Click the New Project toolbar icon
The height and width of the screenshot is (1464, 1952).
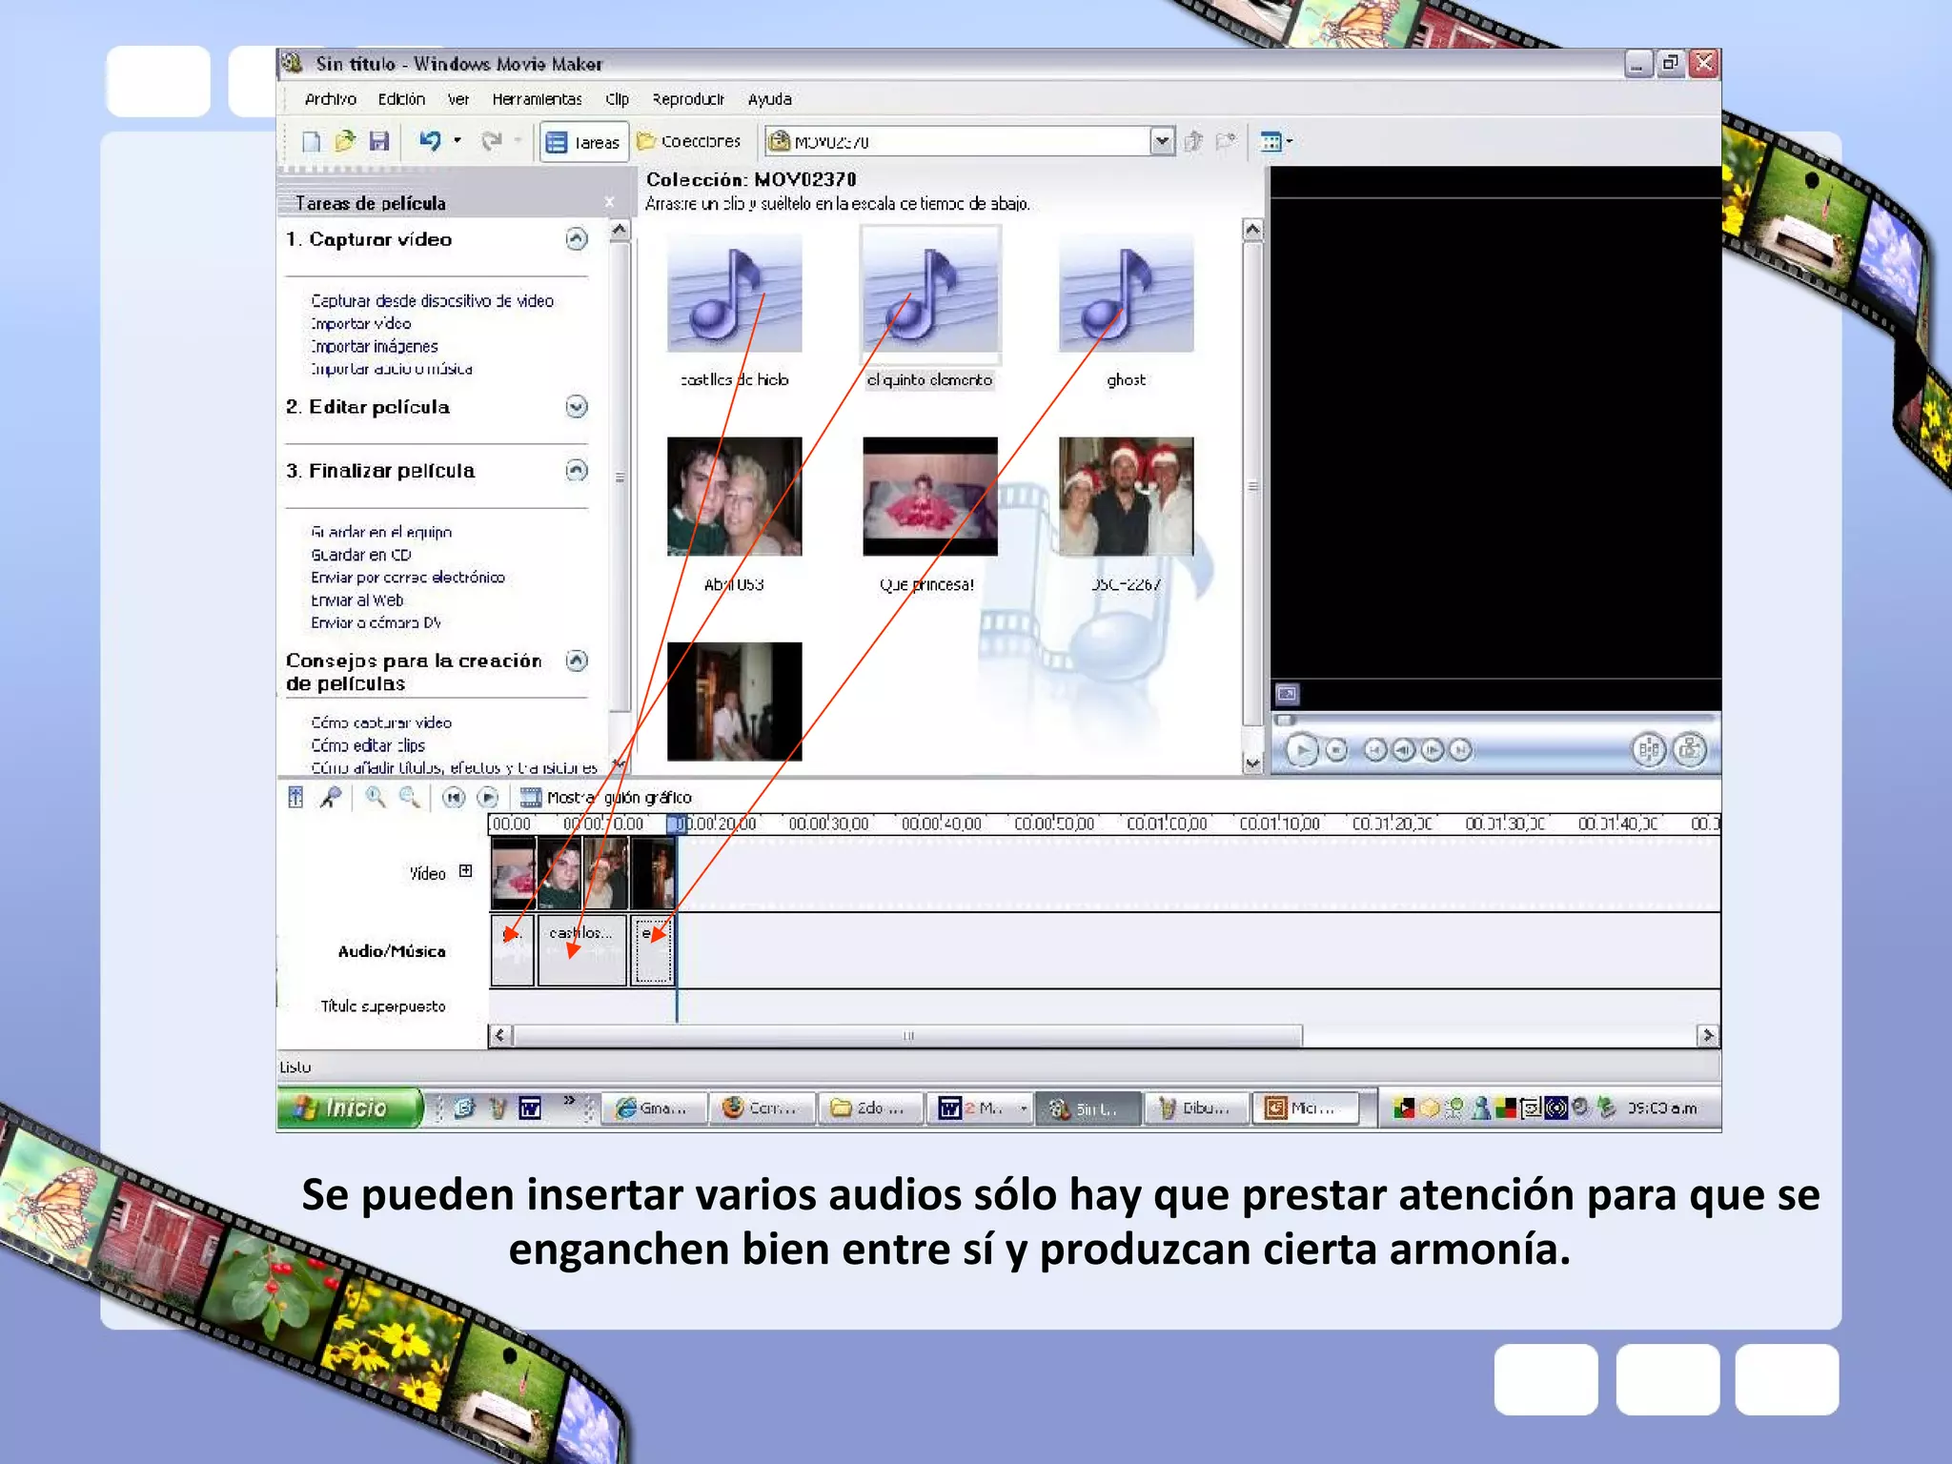[x=311, y=142]
